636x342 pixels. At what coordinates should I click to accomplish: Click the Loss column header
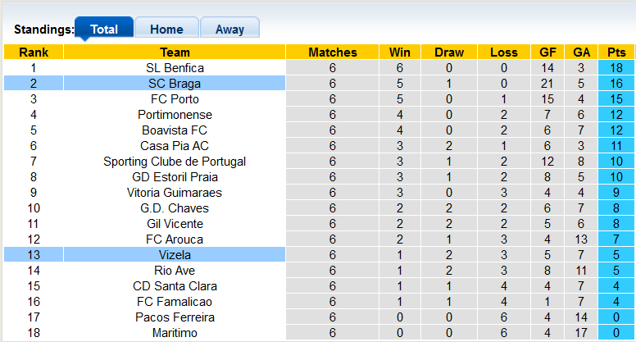pos(503,52)
